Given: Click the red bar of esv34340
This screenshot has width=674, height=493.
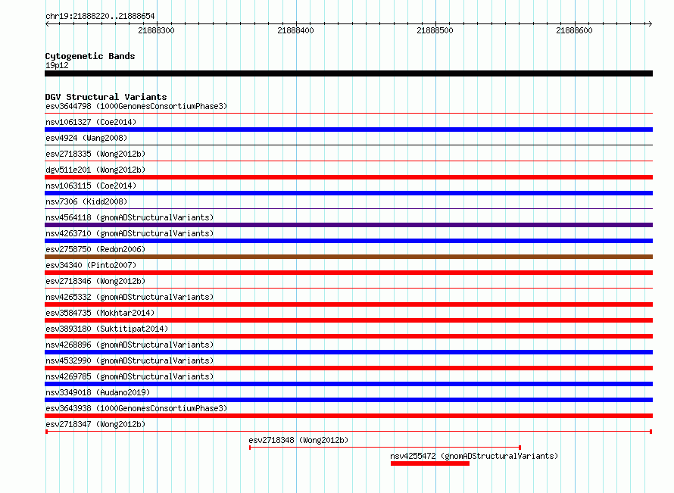Looking at the screenshot, I should [x=348, y=273].
